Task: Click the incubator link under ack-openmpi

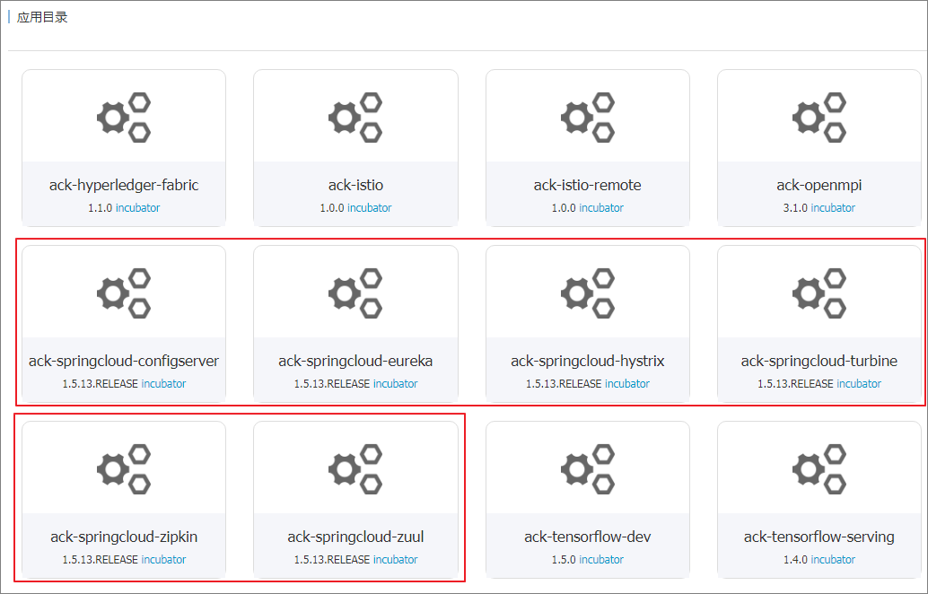Action: [833, 207]
